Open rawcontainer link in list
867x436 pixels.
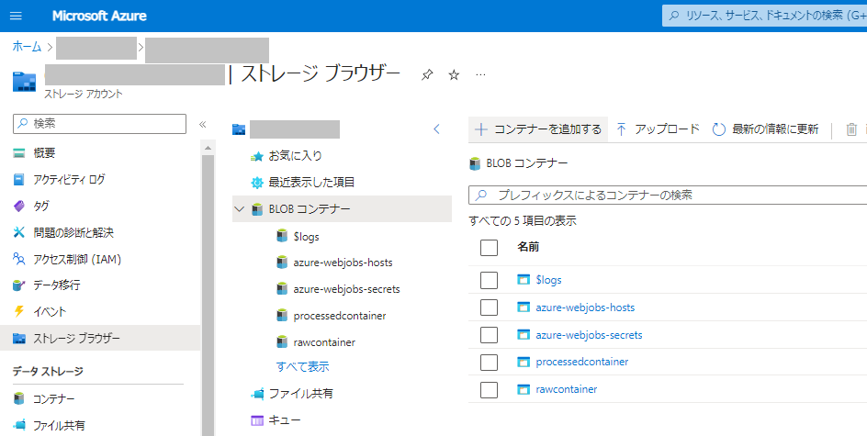[566, 389]
